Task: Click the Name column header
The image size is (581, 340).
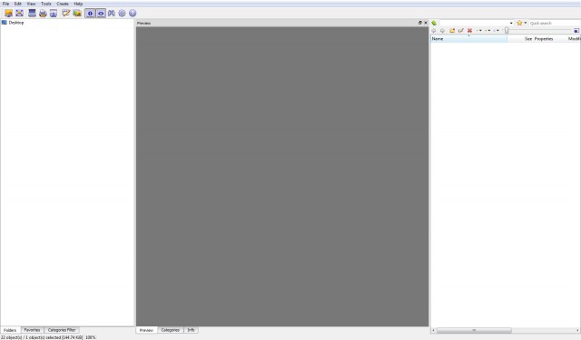Action: (x=468, y=38)
